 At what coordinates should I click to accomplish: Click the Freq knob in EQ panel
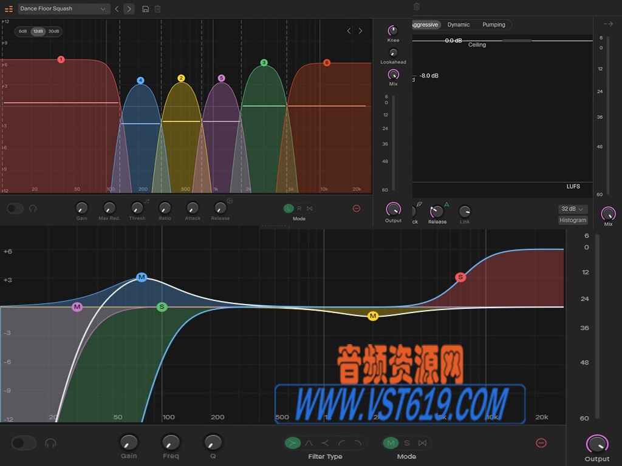(x=171, y=442)
